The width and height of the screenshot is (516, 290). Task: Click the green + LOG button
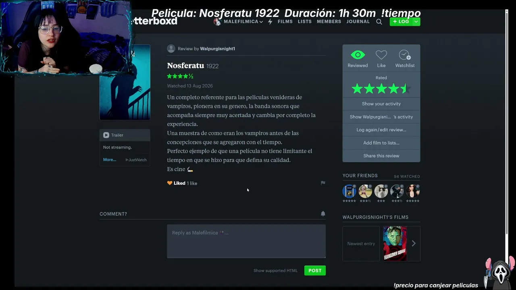click(401, 22)
